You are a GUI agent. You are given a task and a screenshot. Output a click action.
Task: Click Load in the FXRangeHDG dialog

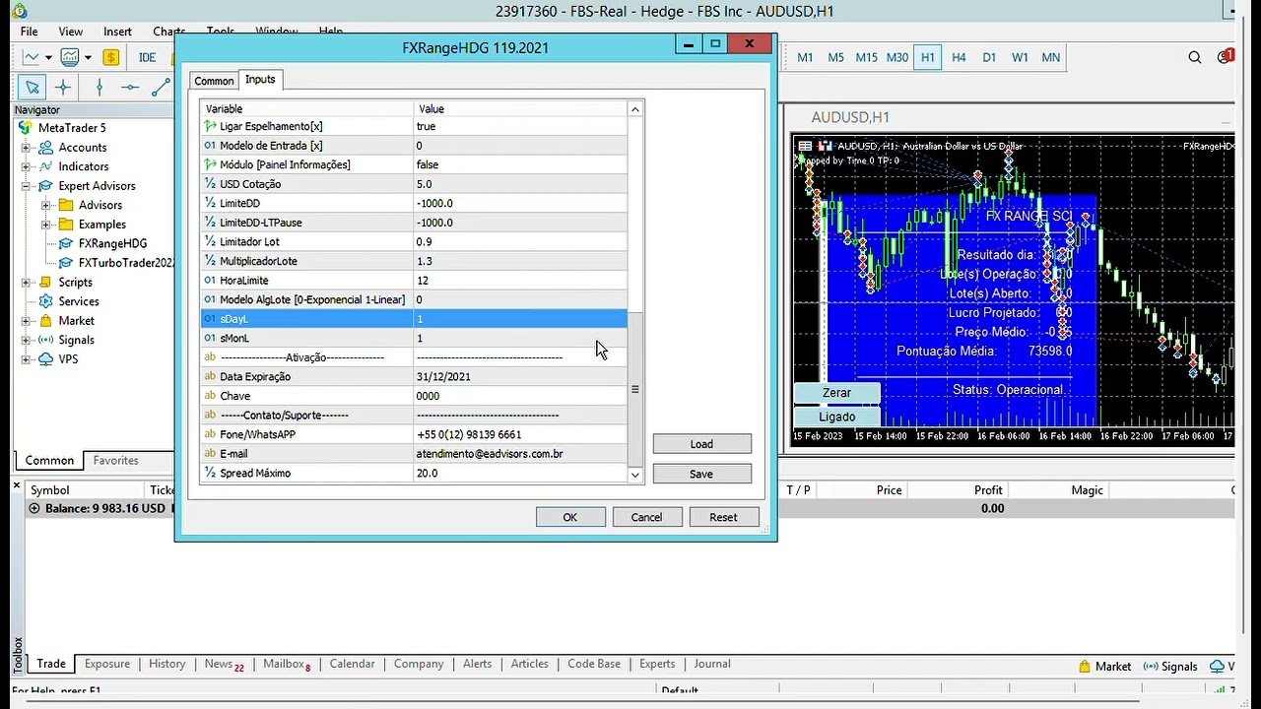click(x=700, y=443)
